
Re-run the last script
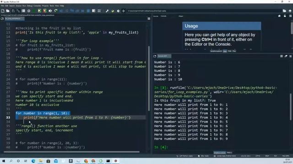[56, 11]
